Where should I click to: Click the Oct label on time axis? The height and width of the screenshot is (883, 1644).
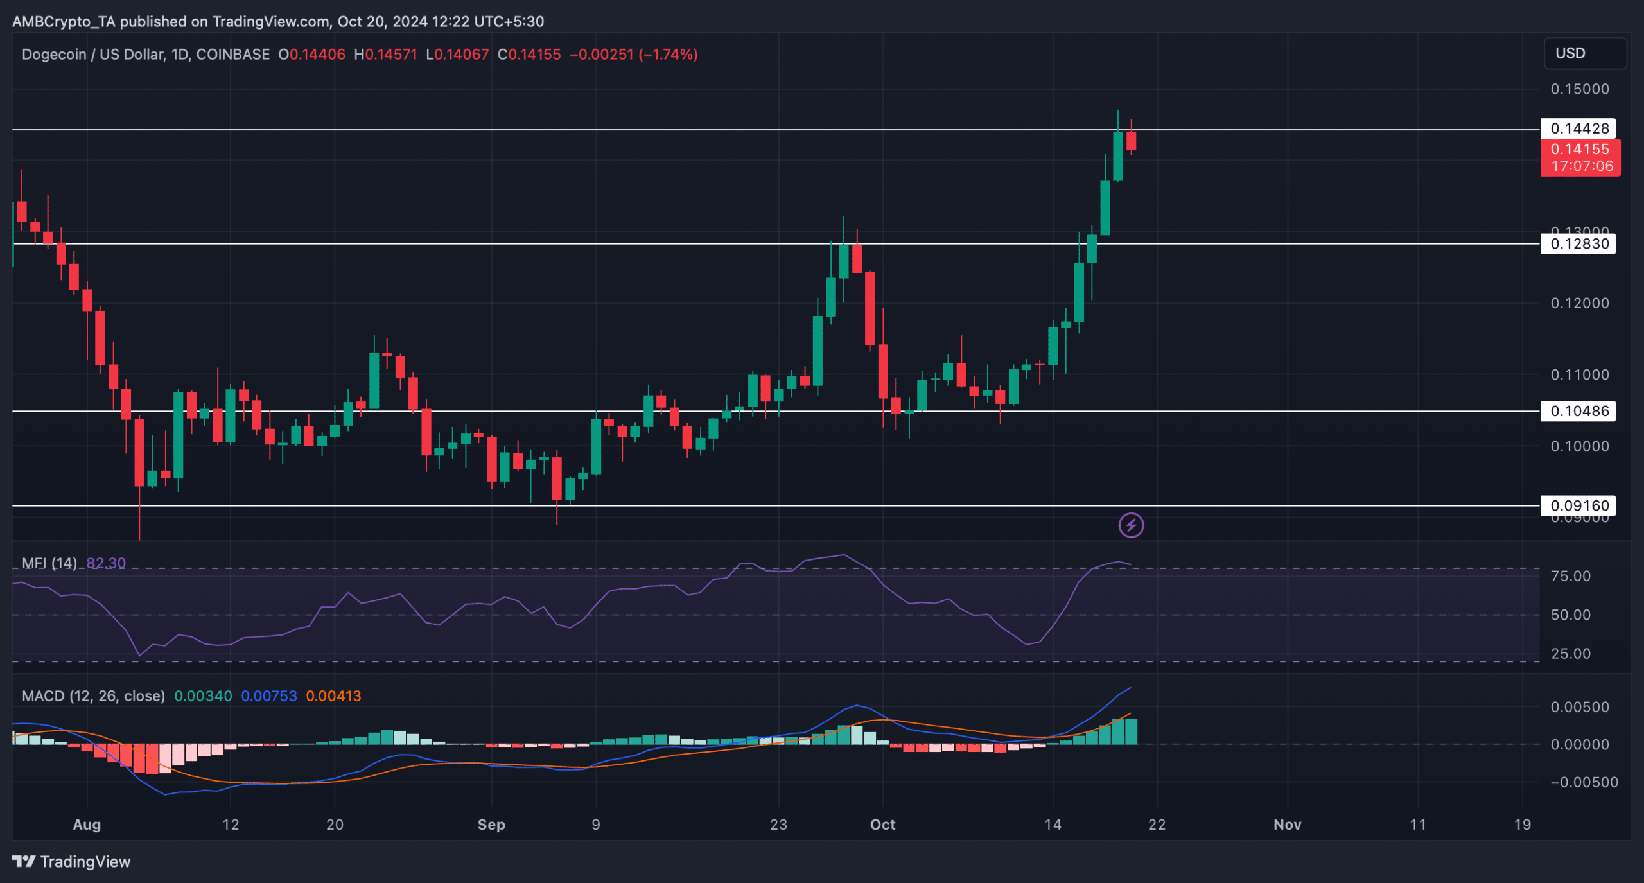point(882,825)
